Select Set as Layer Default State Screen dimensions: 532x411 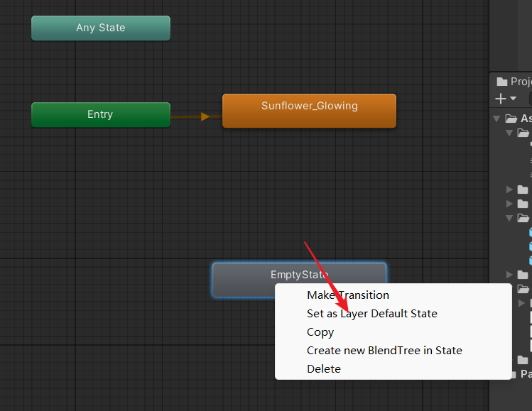[x=371, y=313]
